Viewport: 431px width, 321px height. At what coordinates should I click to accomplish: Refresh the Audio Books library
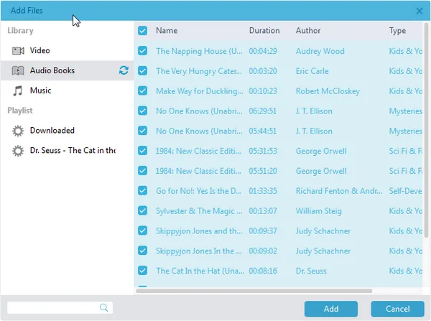[124, 70]
